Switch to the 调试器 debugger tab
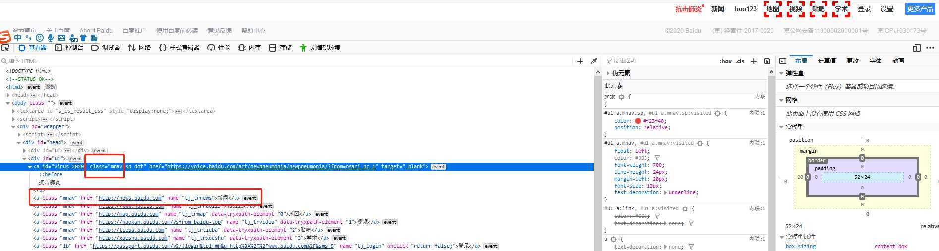Screen dimensions: 939x251 106,48
